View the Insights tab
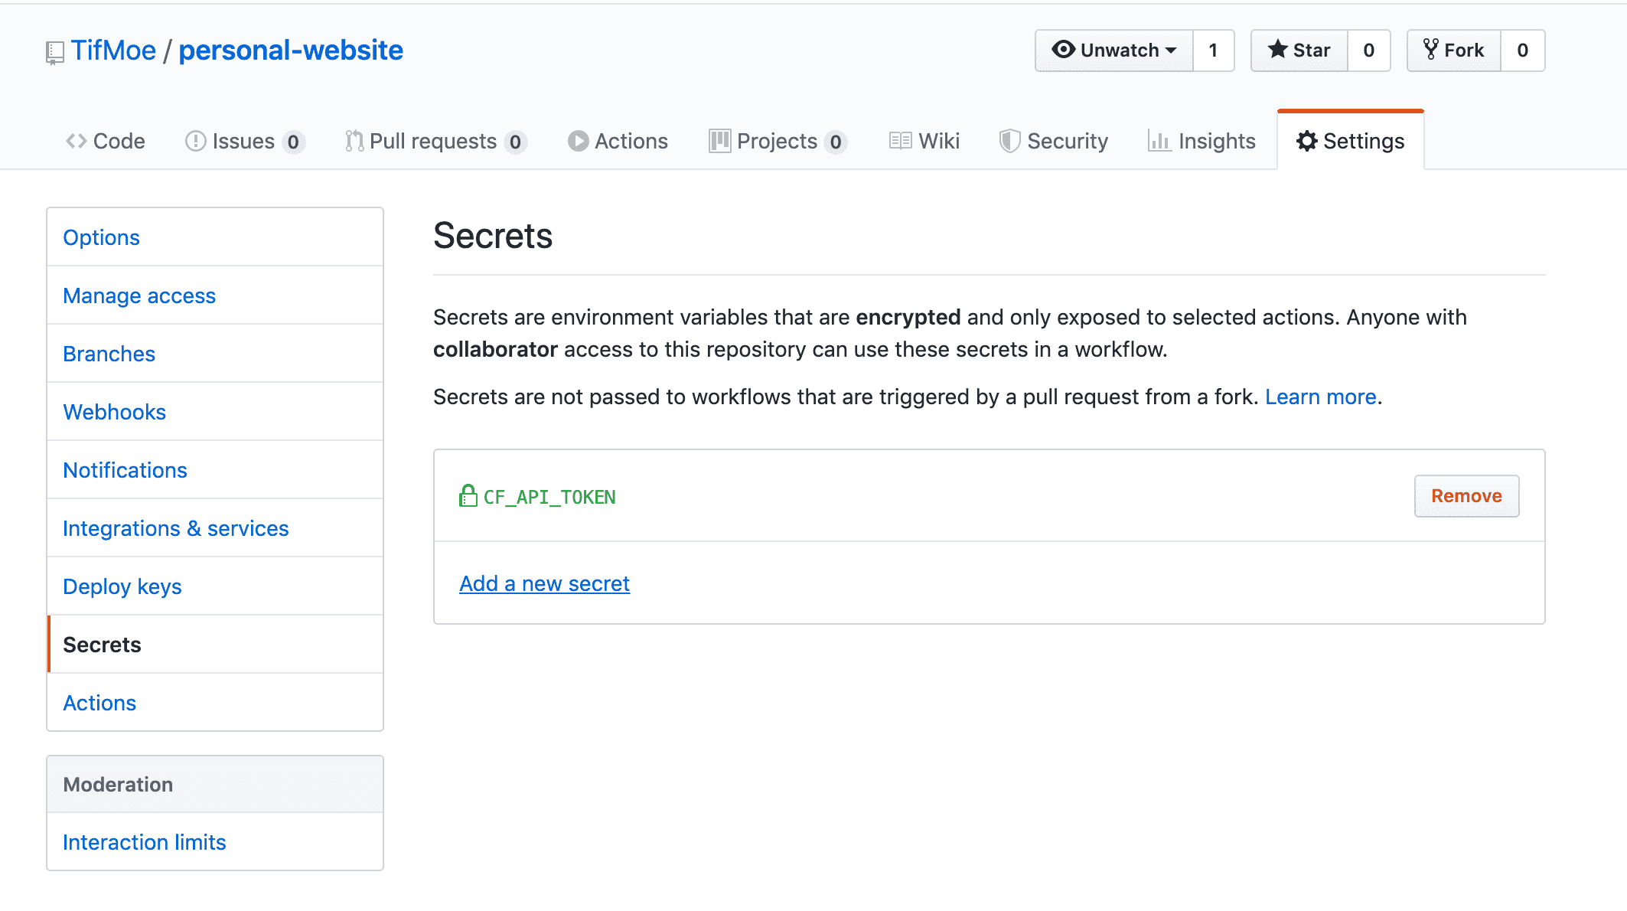The image size is (1627, 911). tap(1202, 142)
